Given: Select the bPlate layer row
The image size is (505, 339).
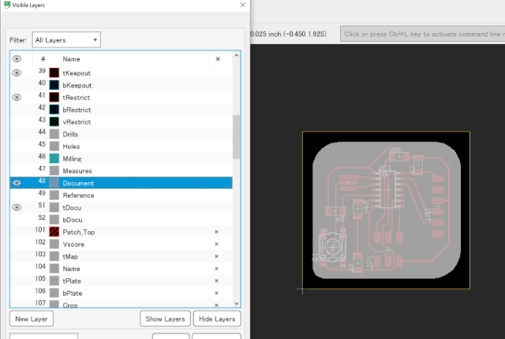Looking at the screenshot, I should pyautogui.click(x=121, y=293).
